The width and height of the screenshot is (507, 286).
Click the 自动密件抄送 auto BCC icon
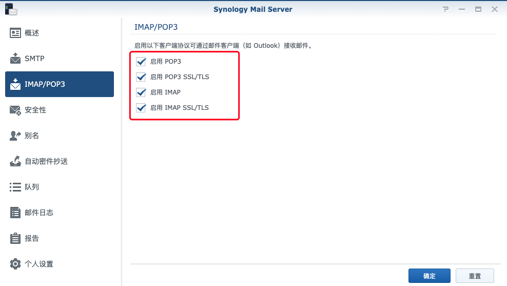pyautogui.click(x=15, y=161)
